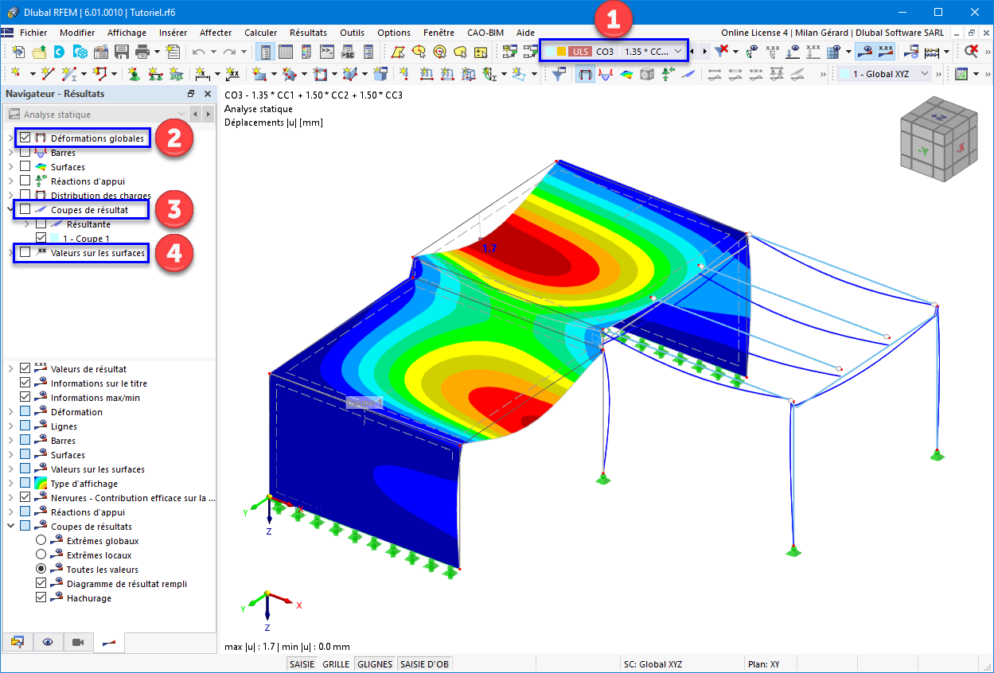994x673 pixels.
Task: Toggle the global deformations result icon
Action: coord(585,74)
